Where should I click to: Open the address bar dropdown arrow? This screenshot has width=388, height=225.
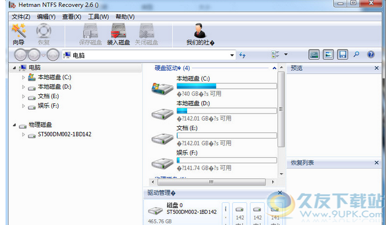(232, 55)
